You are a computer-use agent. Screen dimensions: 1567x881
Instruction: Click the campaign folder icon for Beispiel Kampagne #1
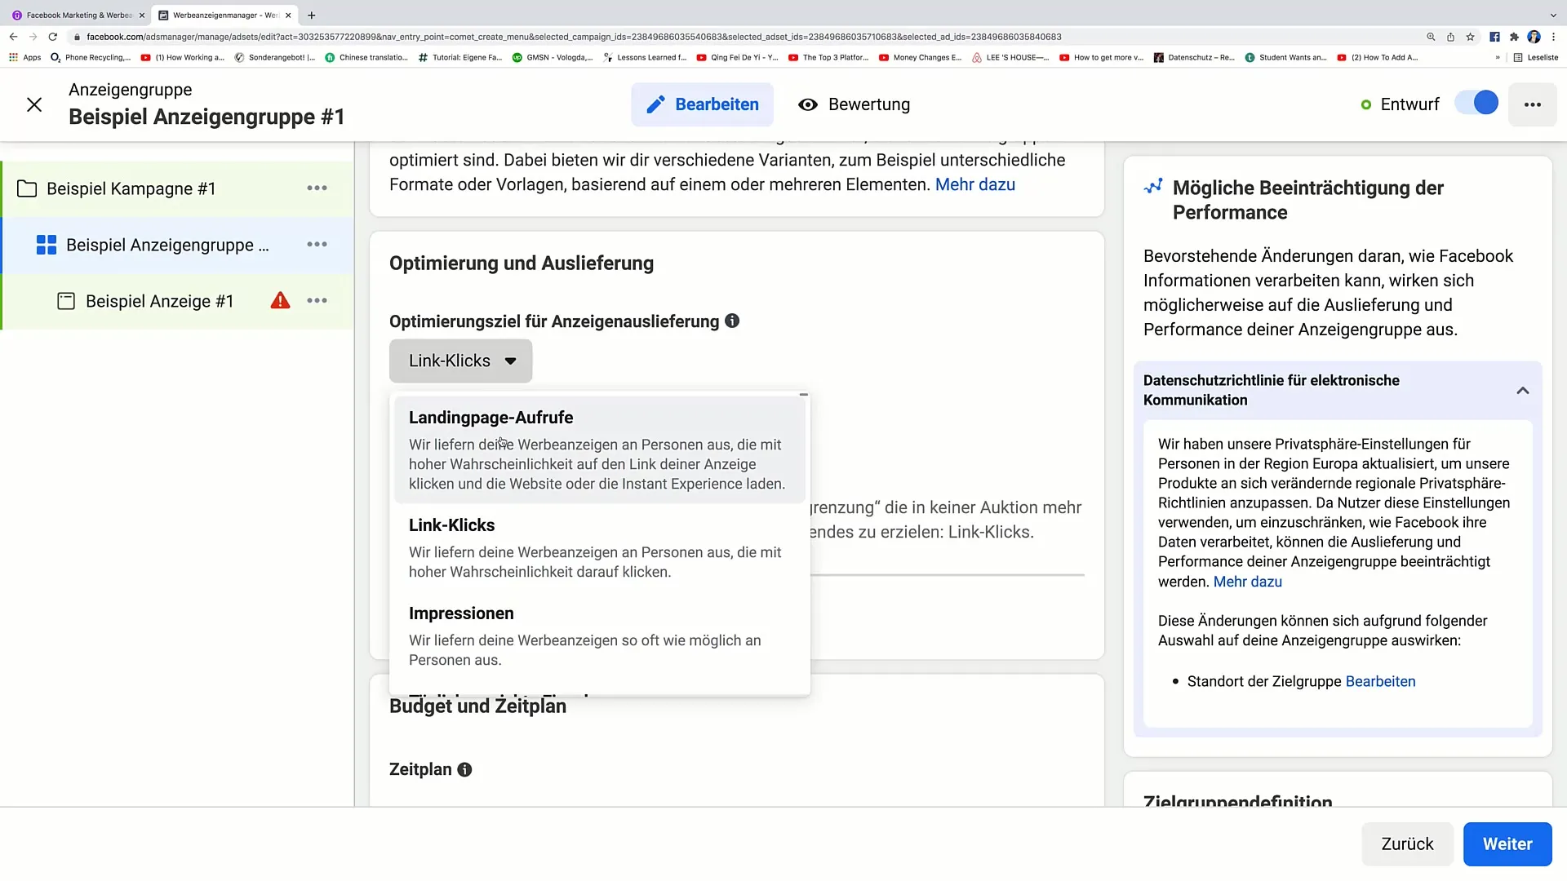coord(27,188)
